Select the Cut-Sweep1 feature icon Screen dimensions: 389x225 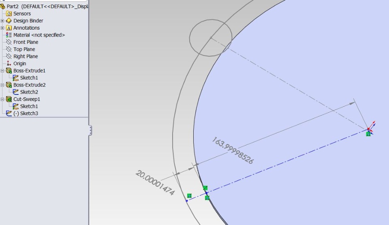click(9, 99)
